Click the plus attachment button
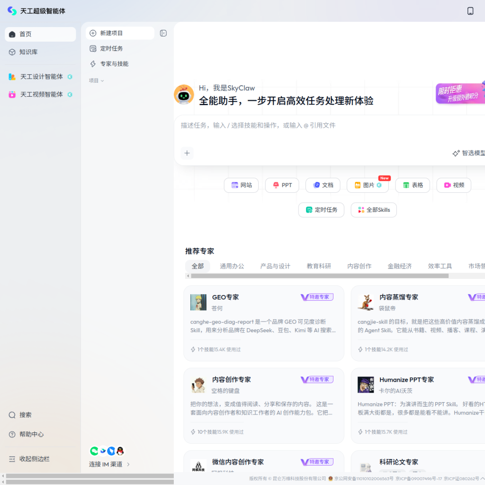This screenshot has height=485, width=485. click(187, 153)
